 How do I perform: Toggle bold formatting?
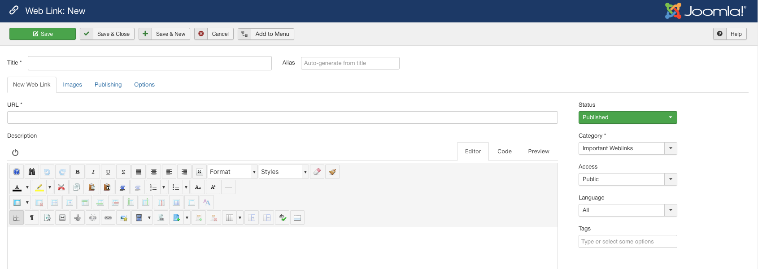78,172
